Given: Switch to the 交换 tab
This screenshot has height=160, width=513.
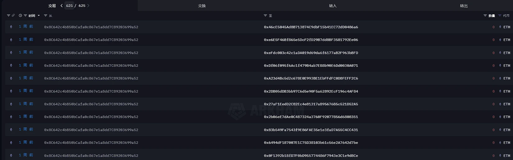Looking at the screenshot, I should 202,6.
